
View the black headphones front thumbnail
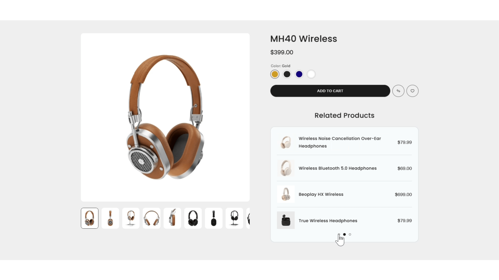[x=193, y=218]
